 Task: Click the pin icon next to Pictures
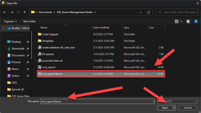pos(28,62)
